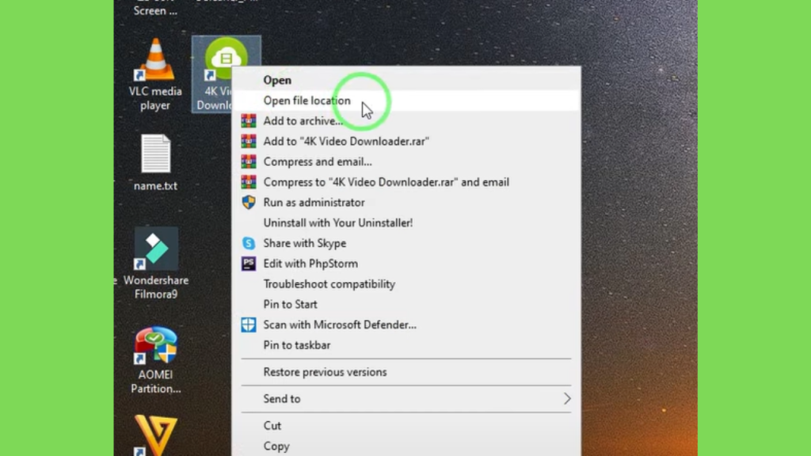
Task: Launch Wondershare Filmora9 shortcut
Action: pos(156,263)
